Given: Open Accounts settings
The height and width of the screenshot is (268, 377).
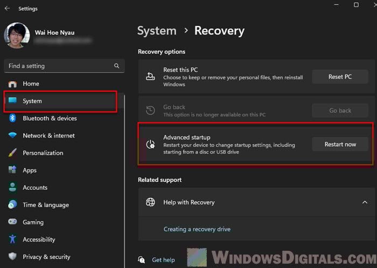Looking at the screenshot, I should pos(64,188).
